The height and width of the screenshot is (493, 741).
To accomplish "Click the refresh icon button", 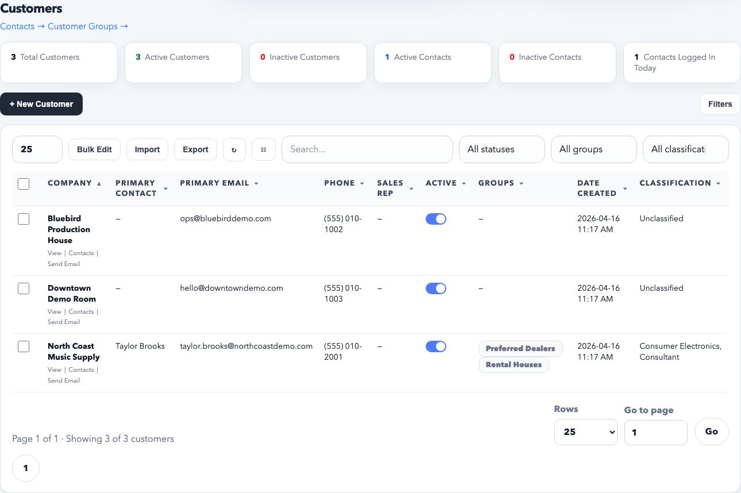I will click(x=234, y=149).
